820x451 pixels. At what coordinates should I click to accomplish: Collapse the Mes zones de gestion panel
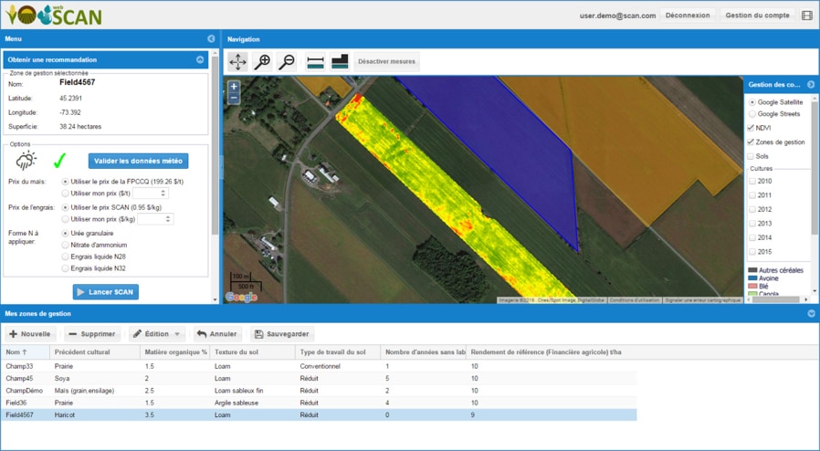pyautogui.click(x=811, y=313)
